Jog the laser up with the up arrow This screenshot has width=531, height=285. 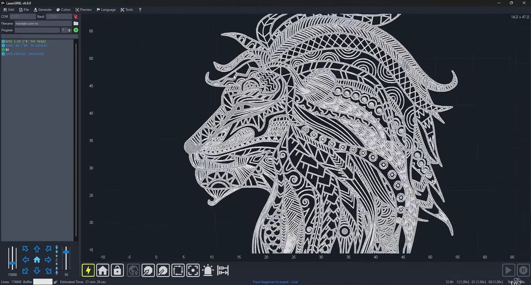click(37, 249)
